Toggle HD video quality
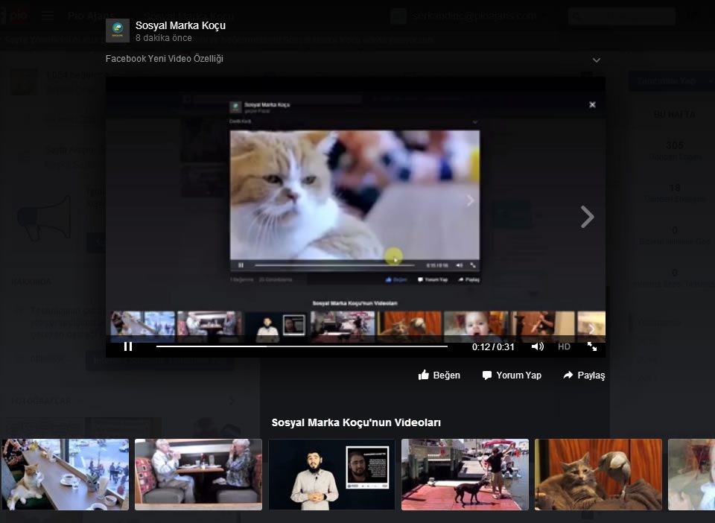 coord(564,346)
